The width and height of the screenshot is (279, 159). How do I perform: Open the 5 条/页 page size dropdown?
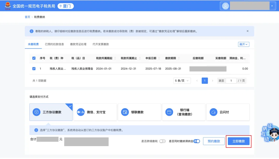(182, 81)
